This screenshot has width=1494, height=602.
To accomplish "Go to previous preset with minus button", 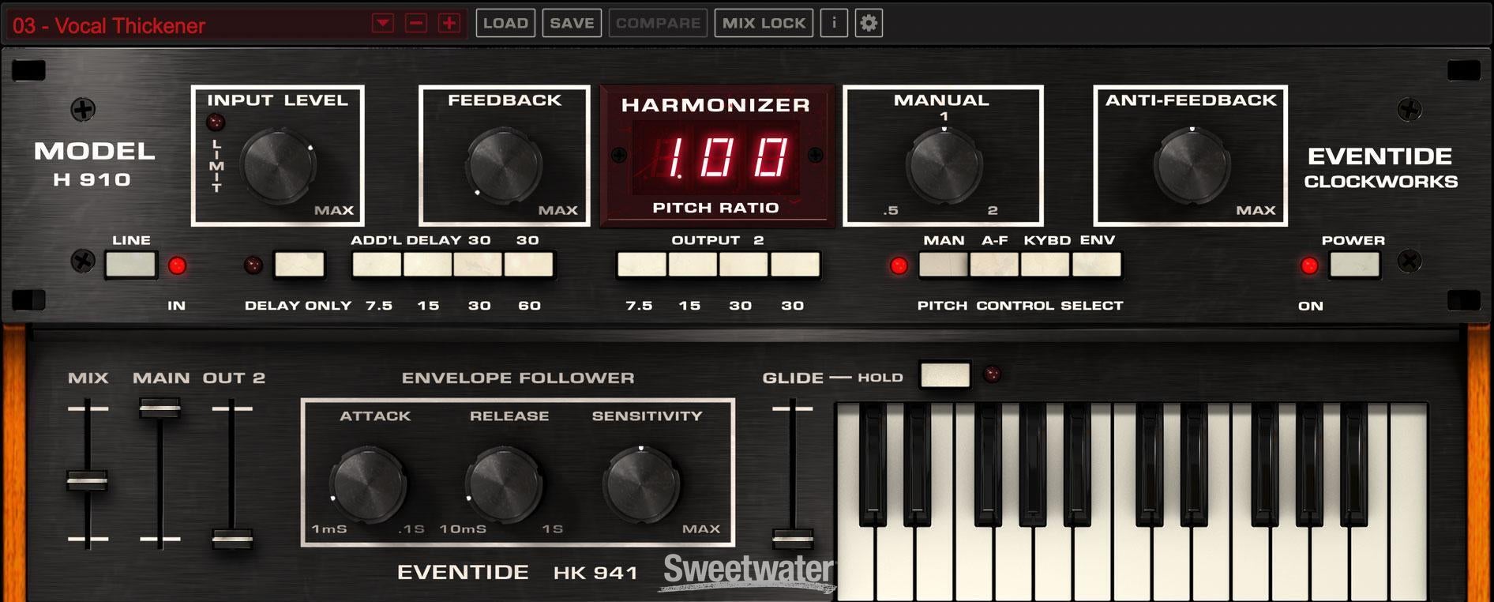I will (x=416, y=24).
